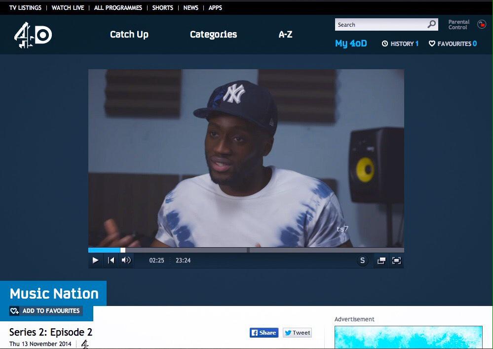493x349 pixels.
Task: Tweet this episode
Action: click(297, 332)
